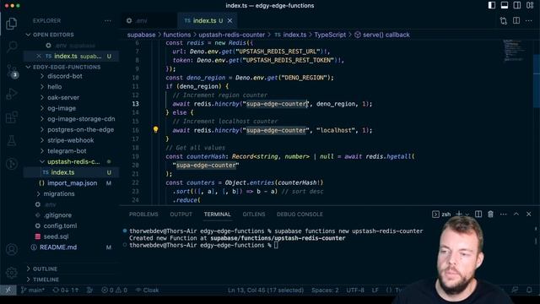The image size is (540, 304).
Task: Switch to the Problems panel tab
Action: 143,214
